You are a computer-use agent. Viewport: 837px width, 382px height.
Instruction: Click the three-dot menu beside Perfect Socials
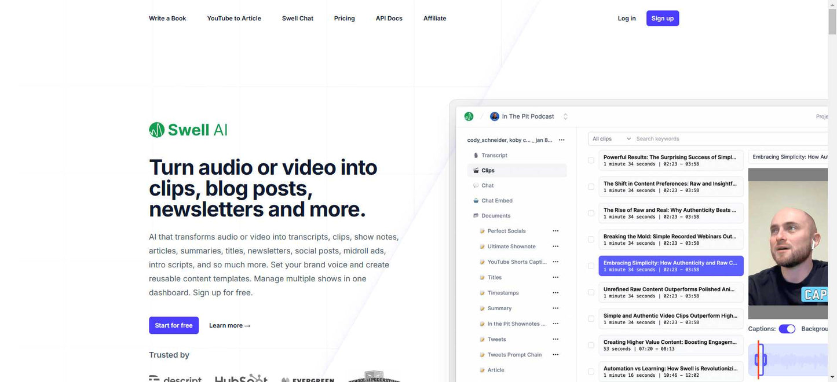coord(555,231)
